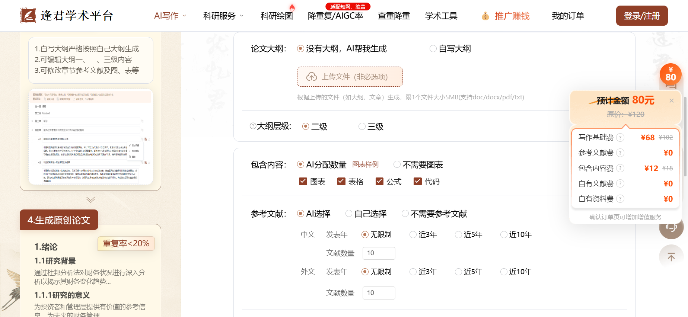This screenshot has height=317, width=688.
Task: Select 无限制 for 外文 references
Action: (x=376, y=272)
